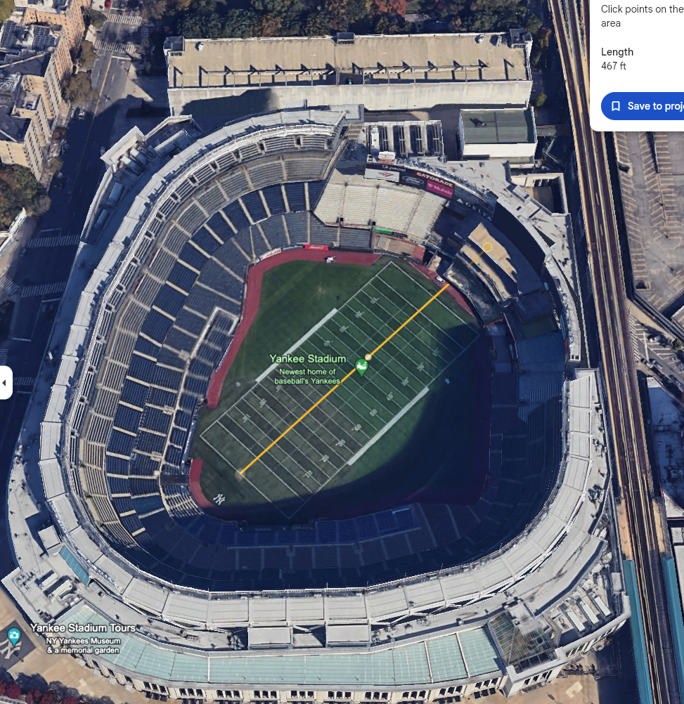Image resolution: width=684 pixels, height=704 pixels.
Task: Click the Length label in measure panel
Action: 617,52
